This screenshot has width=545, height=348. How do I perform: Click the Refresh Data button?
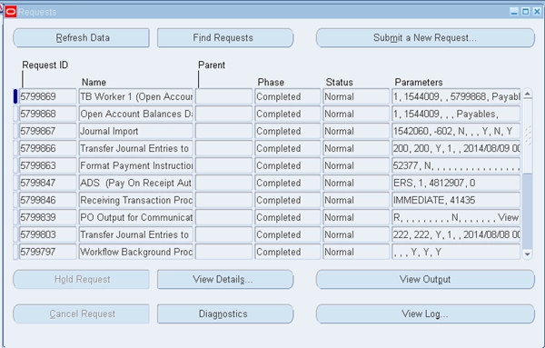82,37
